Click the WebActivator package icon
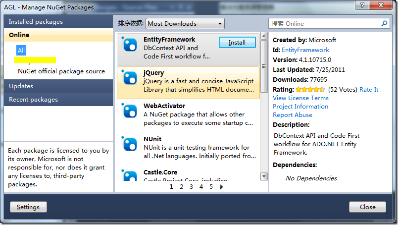The image size is (398, 225). (130, 111)
